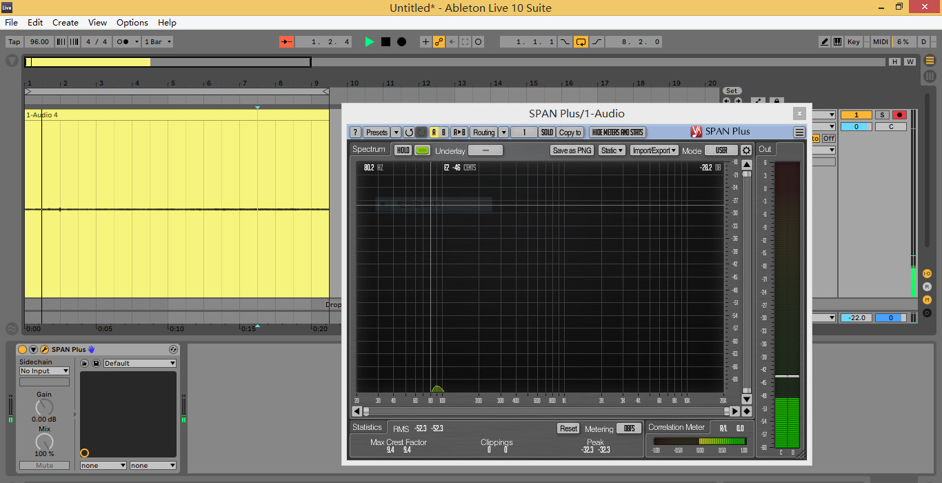Screen dimensions: 942x483
Task: Toggle the Loop switch in transport
Action: 581,42
